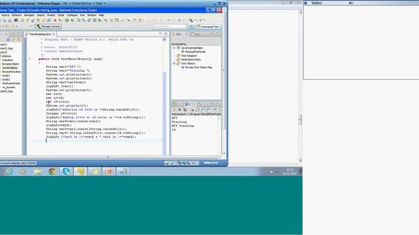
Task: Open File Explorer from taskbar
Action: click(x=38, y=171)
